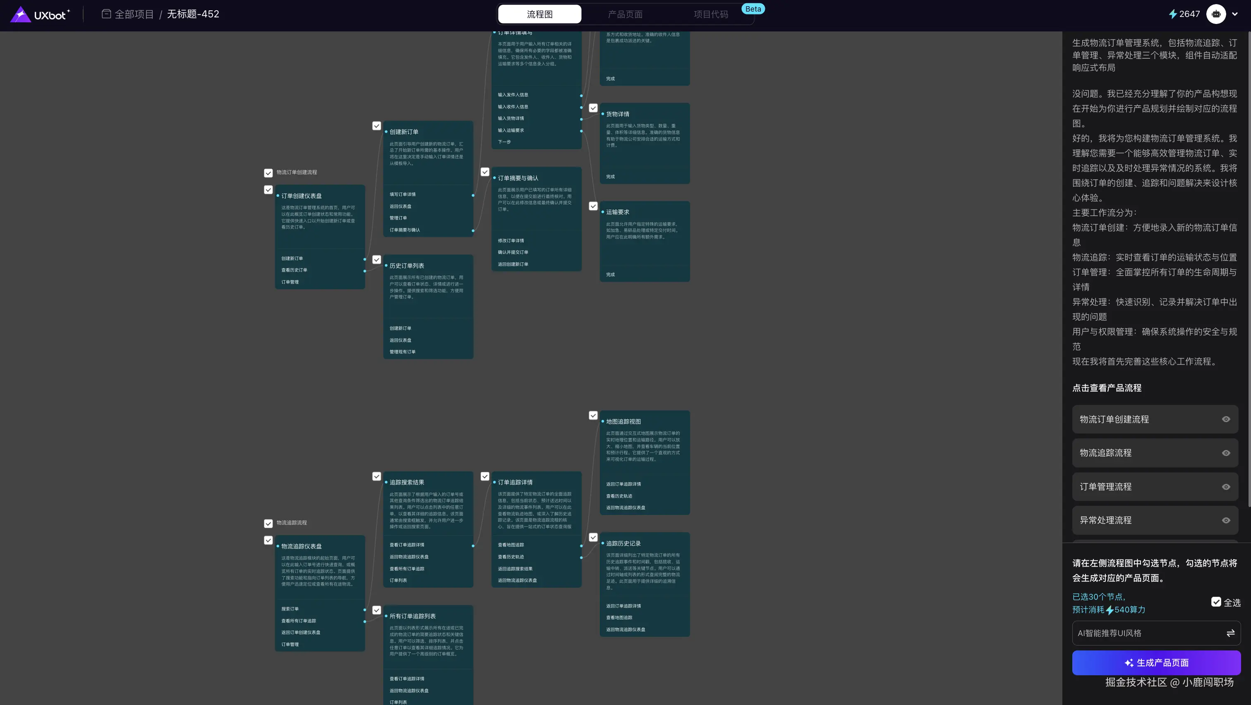Toggle eye icon for 物流订单创建流程
Screen dimensions: 1251x705
click(1226, 419)
